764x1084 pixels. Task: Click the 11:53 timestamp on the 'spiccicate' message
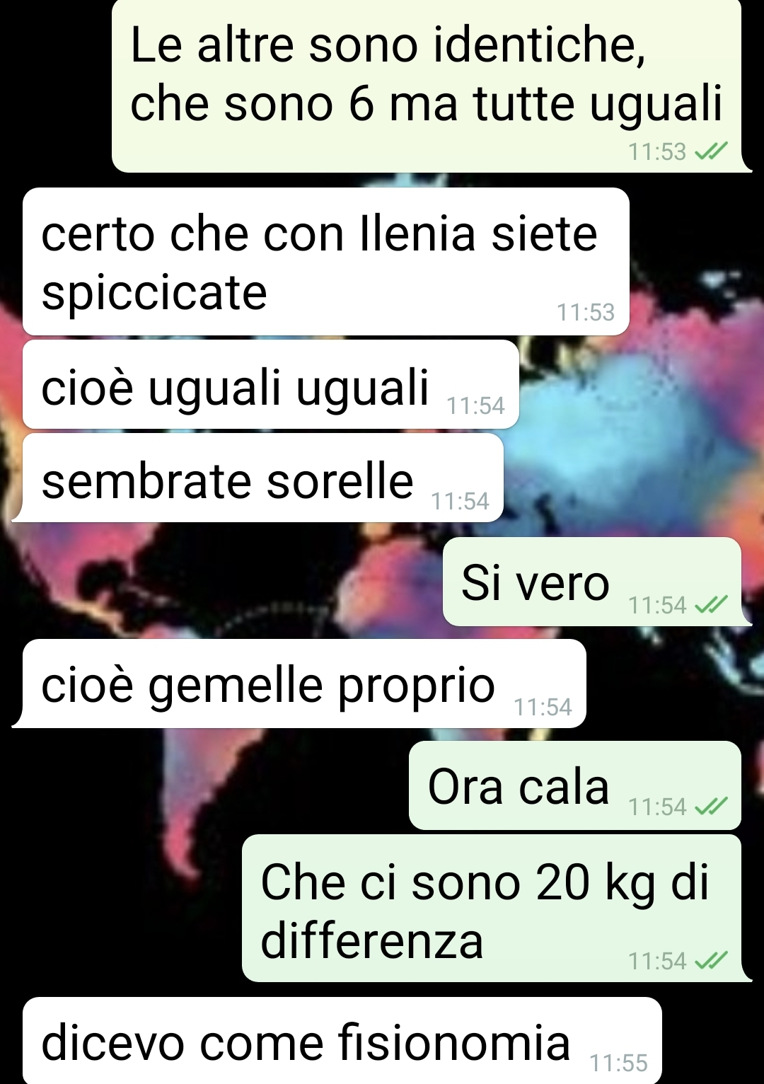(586, 312)
